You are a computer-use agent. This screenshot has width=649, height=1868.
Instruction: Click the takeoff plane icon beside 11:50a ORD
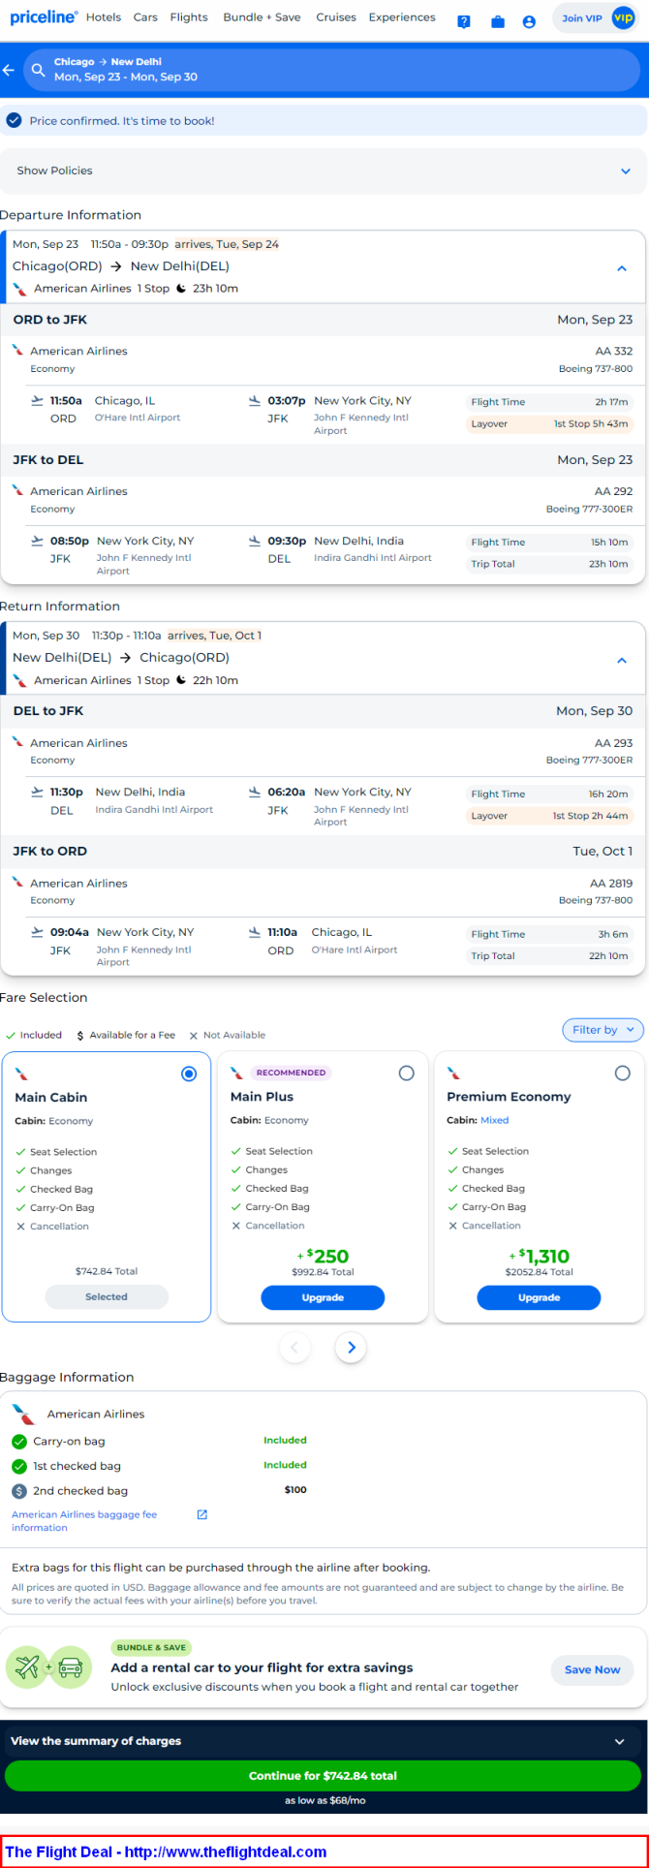pos(38,400)
